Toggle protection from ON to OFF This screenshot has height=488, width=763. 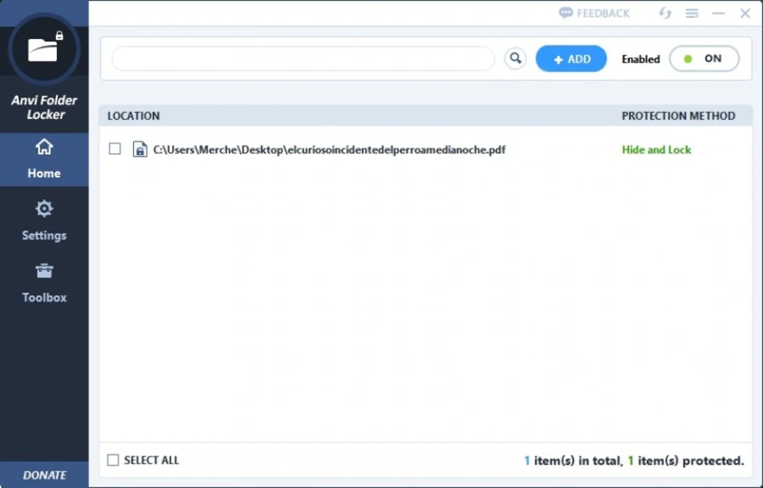(x=703, y=58)
